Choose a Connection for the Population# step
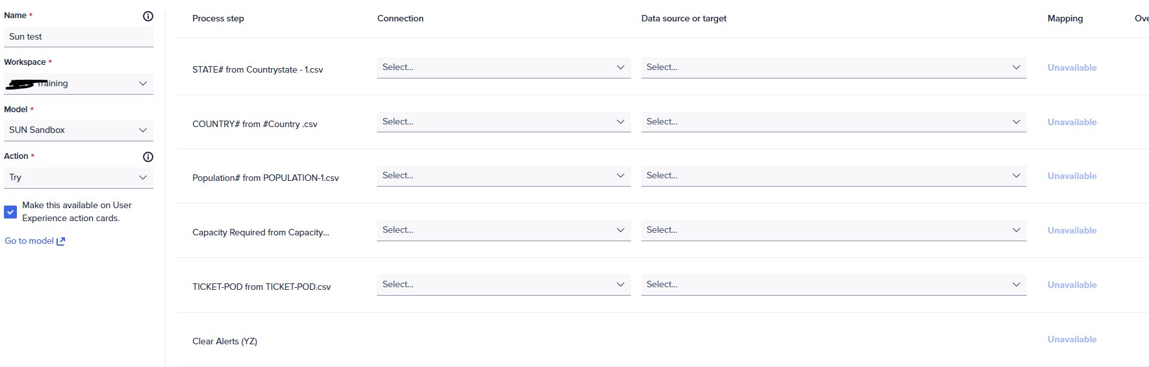Screen dimensions: 1149x367 click(x=503, y=176)
